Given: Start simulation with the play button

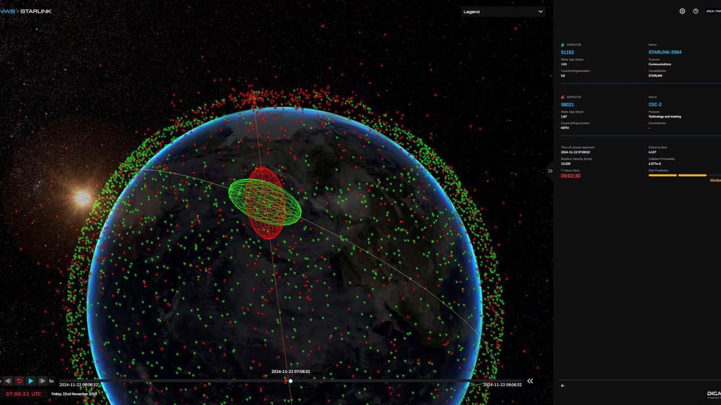Looking at the screenshot, I should pos(31,380).
